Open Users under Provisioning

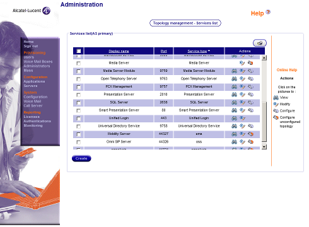pos(28,57)
